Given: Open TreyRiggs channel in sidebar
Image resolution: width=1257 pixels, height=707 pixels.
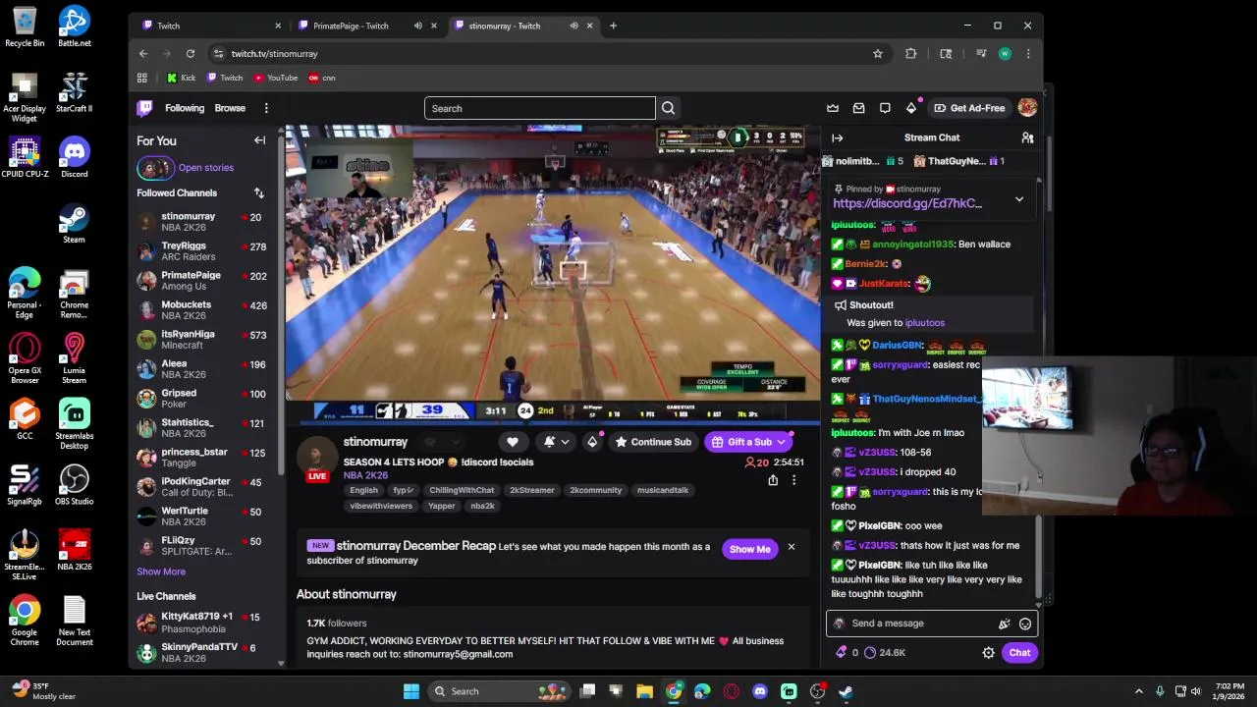Looking at the screenshot, I should [x=203, y=251].
